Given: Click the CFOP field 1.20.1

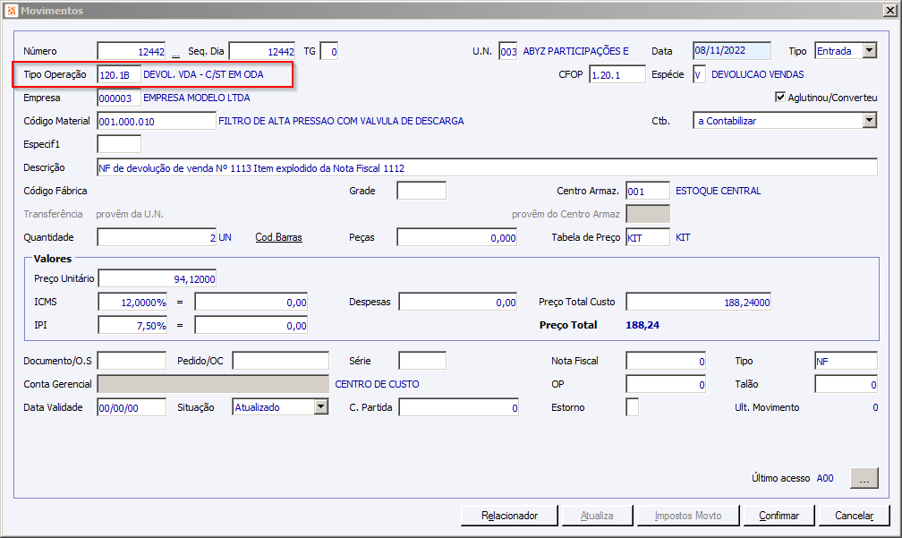Looking at the screenshot, I should [x=617, y=75].
